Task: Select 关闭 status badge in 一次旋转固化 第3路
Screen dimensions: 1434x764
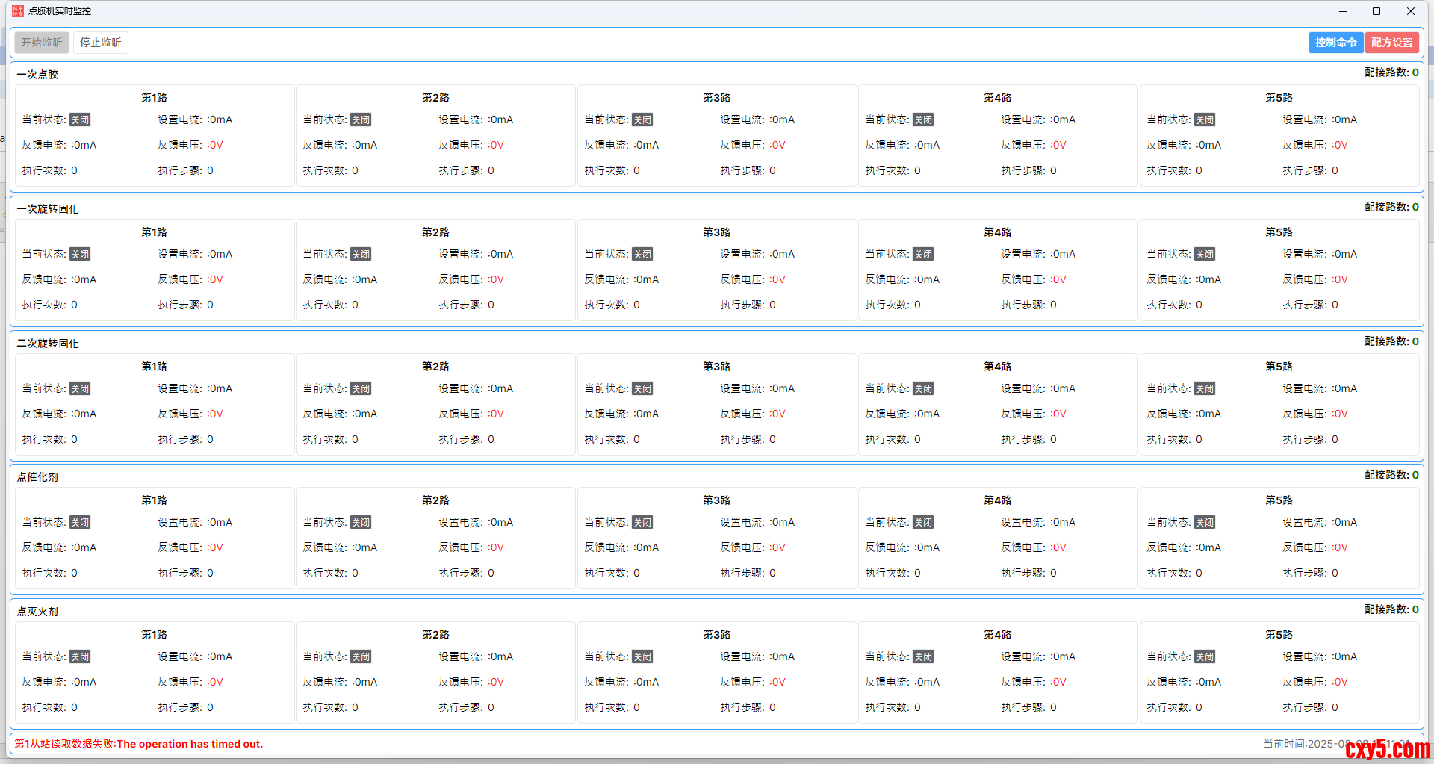Action: click(x=642, y=255)
